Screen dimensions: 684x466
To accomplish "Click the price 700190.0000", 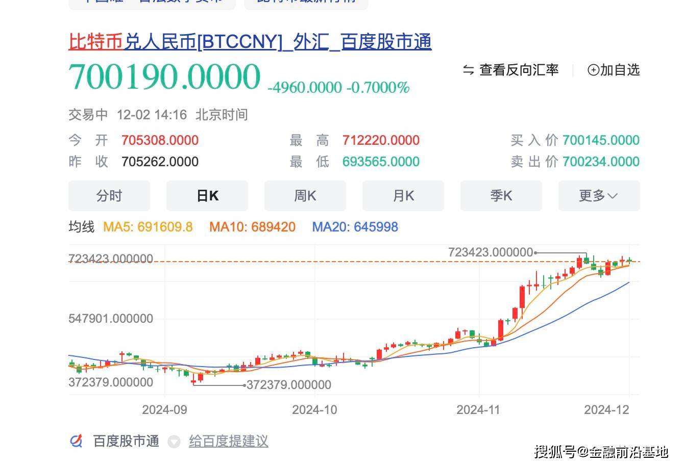I will (x=164, y=77).
